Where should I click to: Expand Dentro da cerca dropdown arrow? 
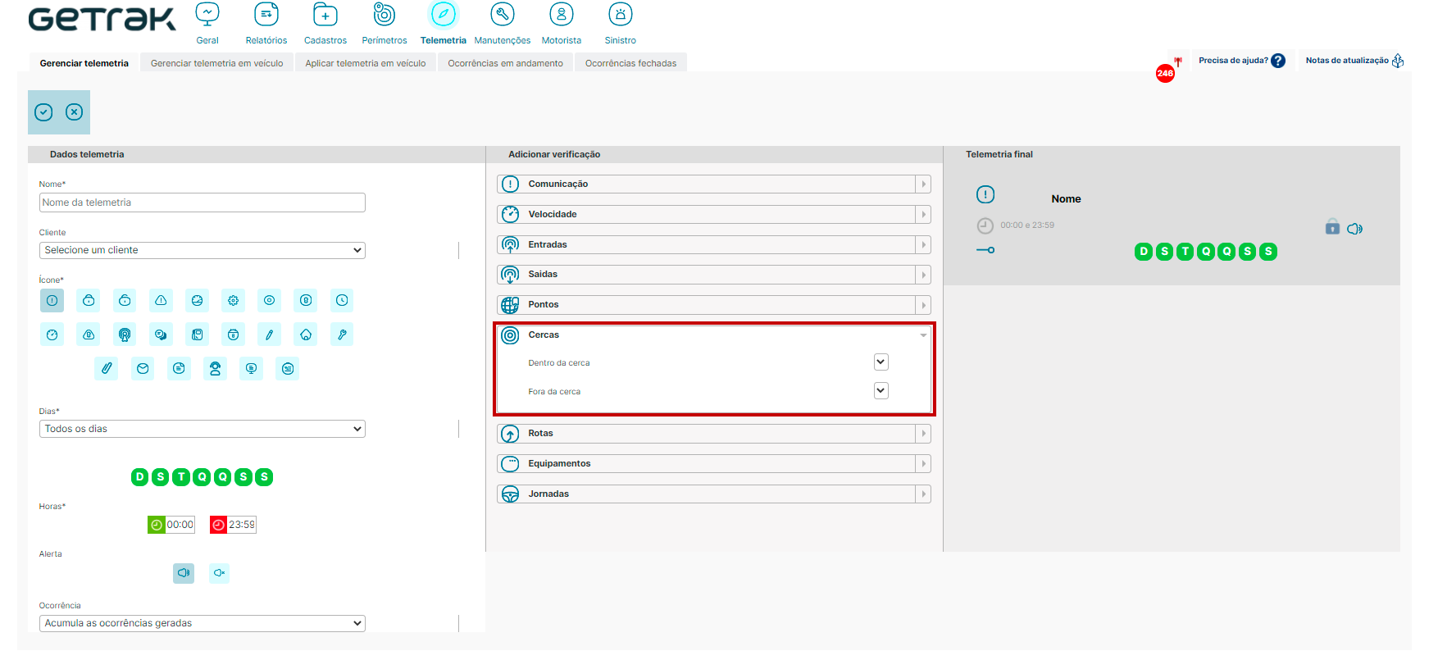[881, 362]
